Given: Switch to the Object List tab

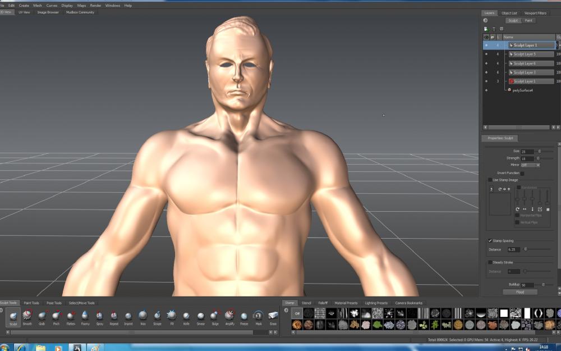Looking at the screenshot, I should 509,13.
